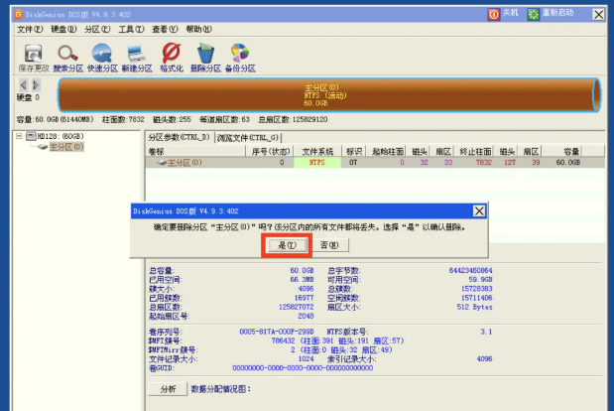614x411 pixels.
Task: Click the Restart (重新启动) icon
Action: tap(533, 15)
